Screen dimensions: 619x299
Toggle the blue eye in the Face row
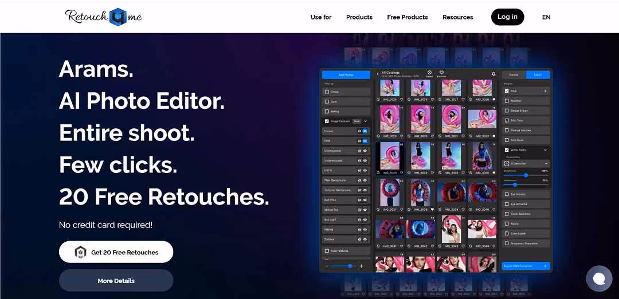click(x=365, y=141)
